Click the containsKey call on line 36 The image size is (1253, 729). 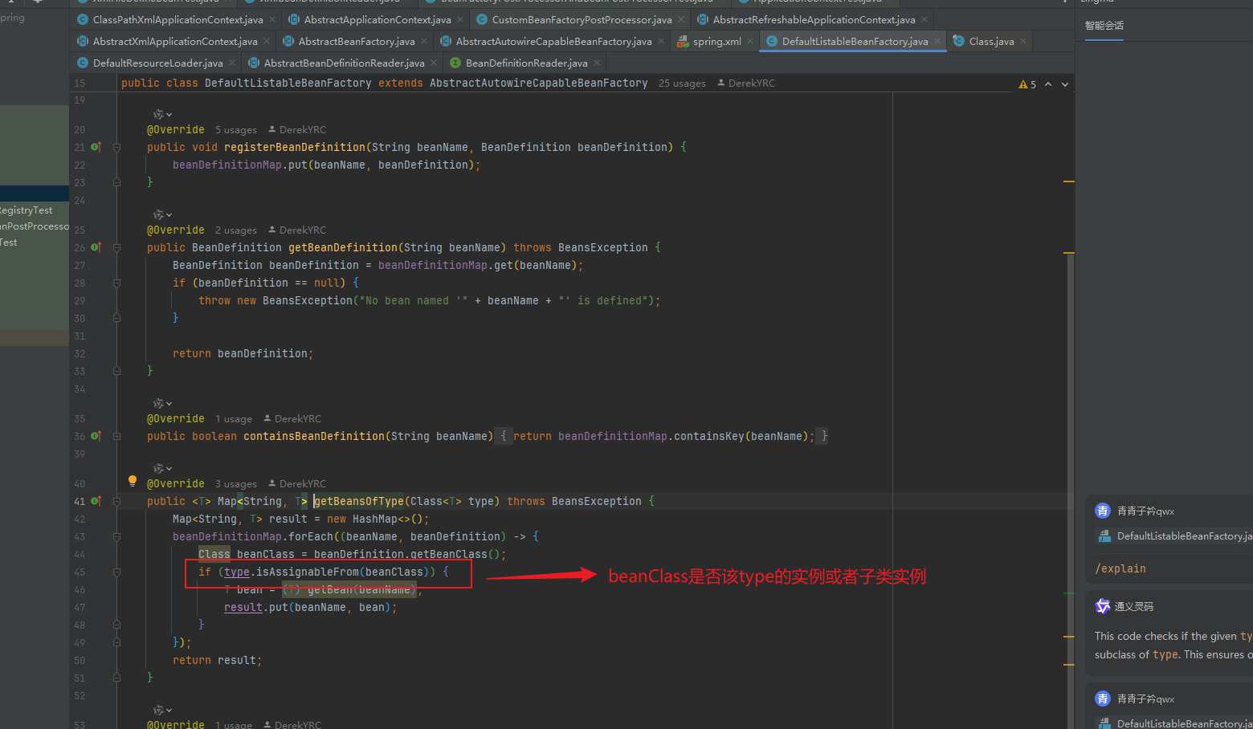[709, 436]
